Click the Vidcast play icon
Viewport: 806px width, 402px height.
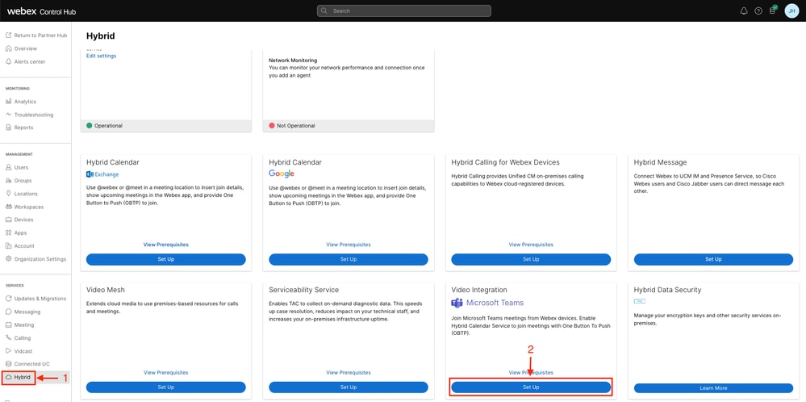[x=8, y=351]
